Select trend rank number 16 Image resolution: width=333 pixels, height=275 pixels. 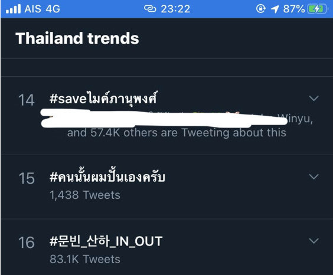pyautogui.click(x=27, y=243)
